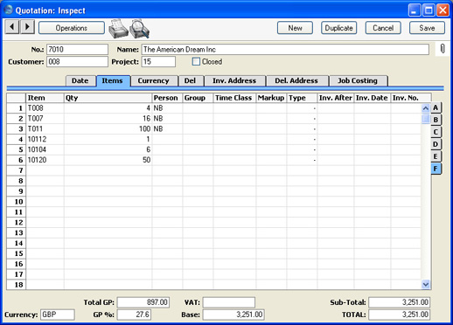This screenshot has height=325, width=453.
Task: Click the empty VAT field
Action: click(229, 302)
